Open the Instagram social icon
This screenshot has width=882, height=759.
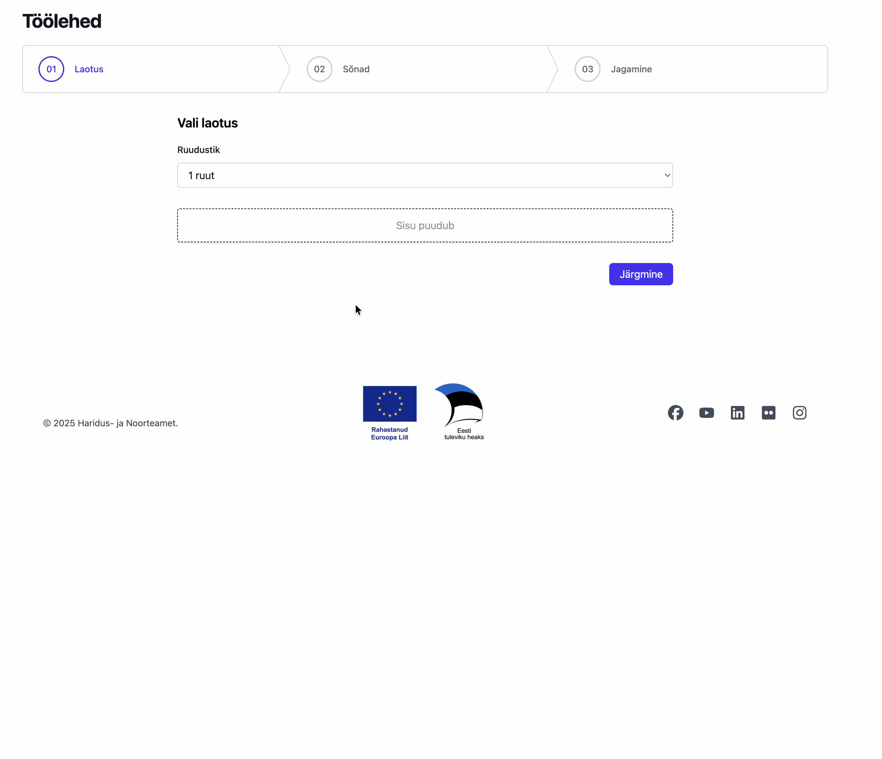click(799, 413)
